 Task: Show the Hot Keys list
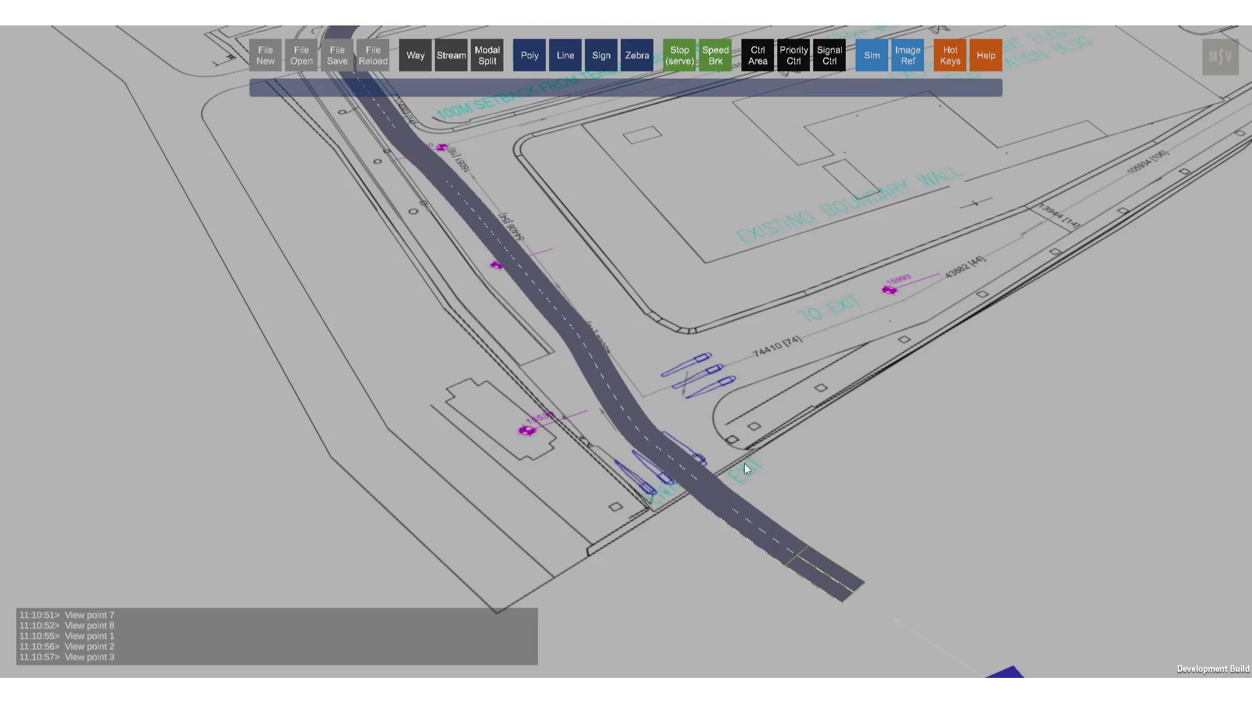click(x=950, y=55)
